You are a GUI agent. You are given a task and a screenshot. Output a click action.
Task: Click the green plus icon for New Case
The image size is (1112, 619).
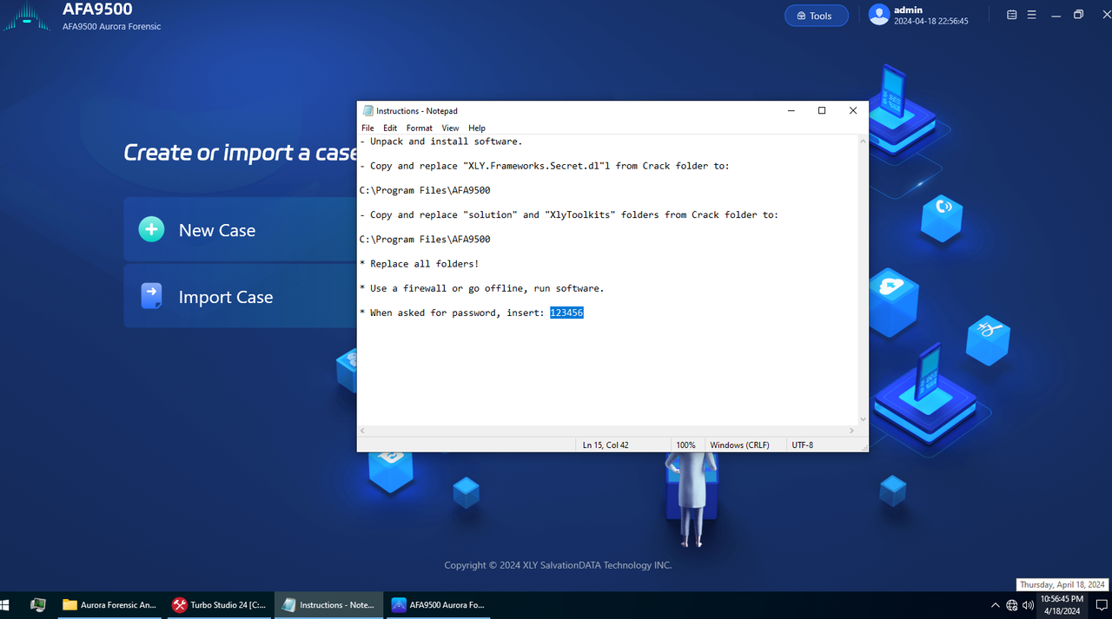click(x=151, y=229)
